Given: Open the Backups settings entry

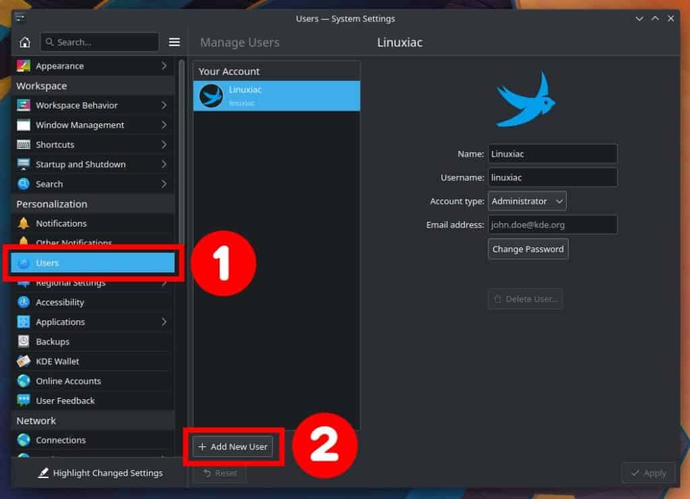Looking at the screenshot, I should [x=93, y=341].
